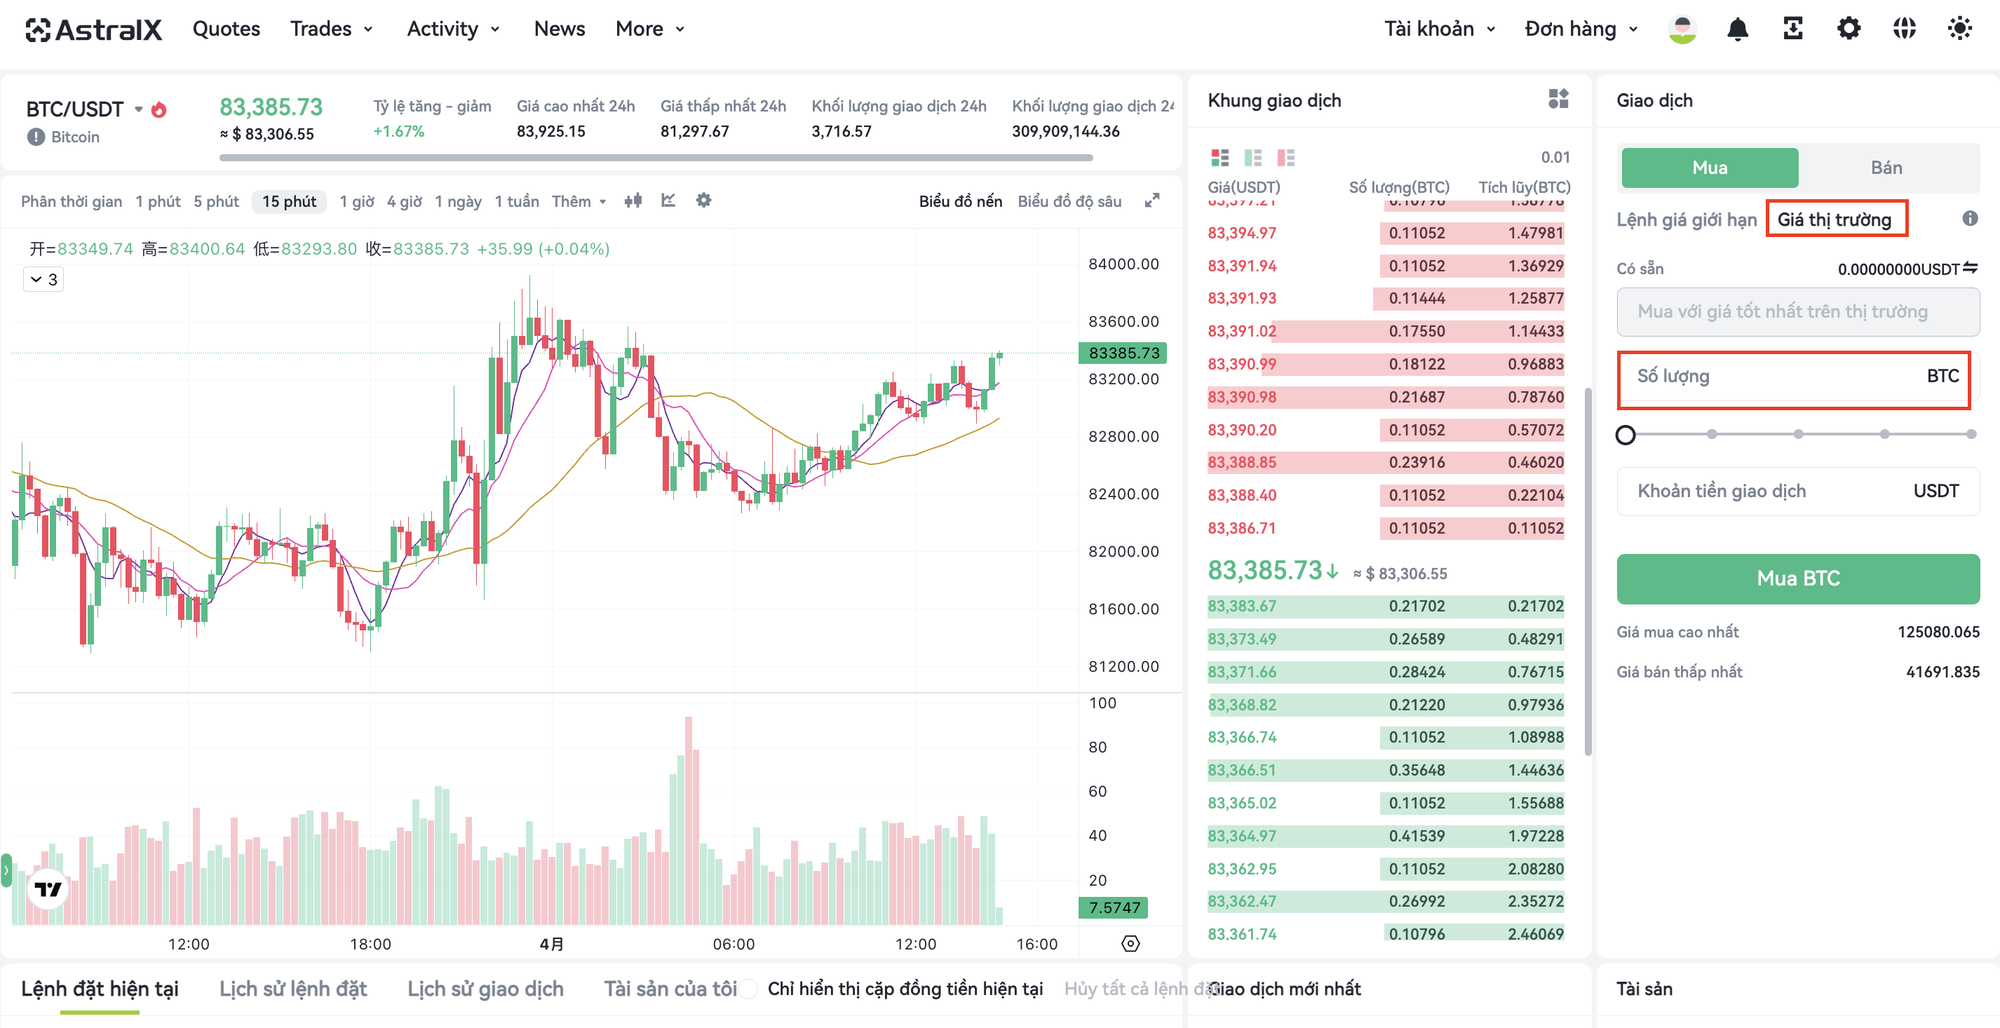Open the chart settings gear icon
Screen dimensions: 2000x1028
703,201
